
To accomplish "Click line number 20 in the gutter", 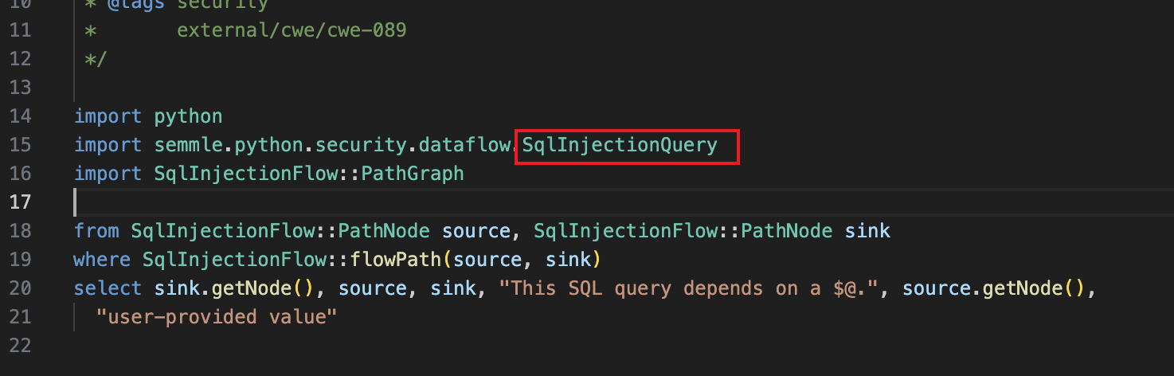I will (22, 288).
